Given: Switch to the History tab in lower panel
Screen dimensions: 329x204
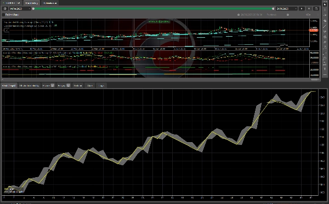Looking at the screenshot, I should coord(78,85).
